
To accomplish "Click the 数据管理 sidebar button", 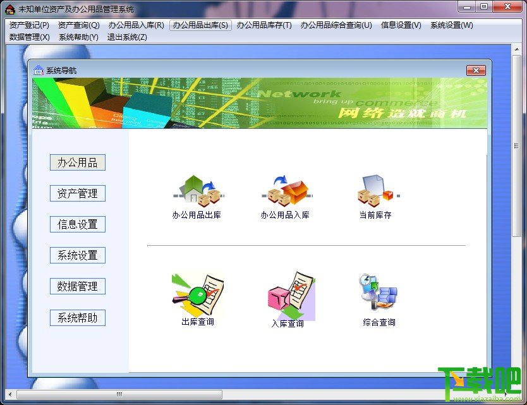I will (78, 286).
